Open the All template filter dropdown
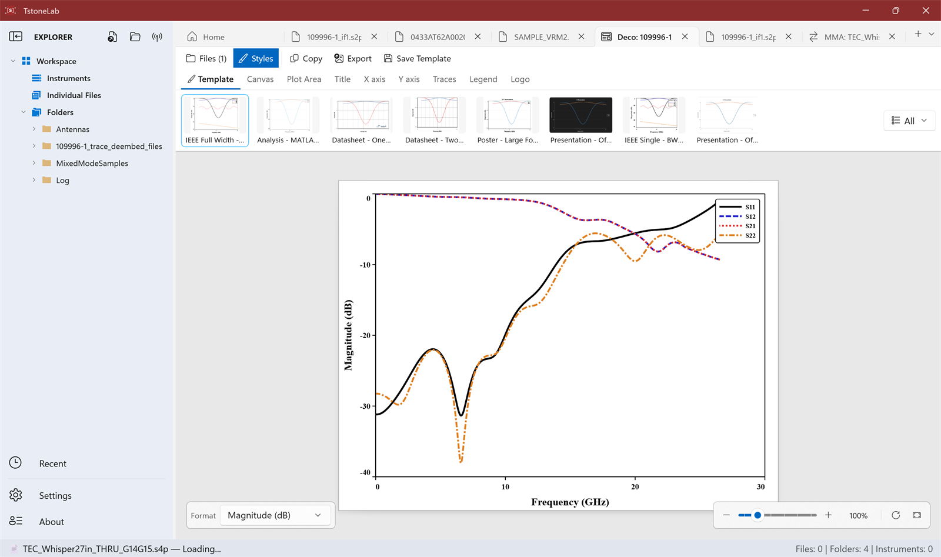 tap(909, 121)
